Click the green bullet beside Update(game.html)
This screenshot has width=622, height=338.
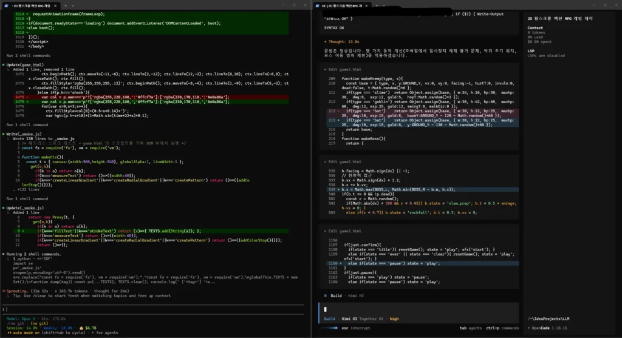pos(4,64)
